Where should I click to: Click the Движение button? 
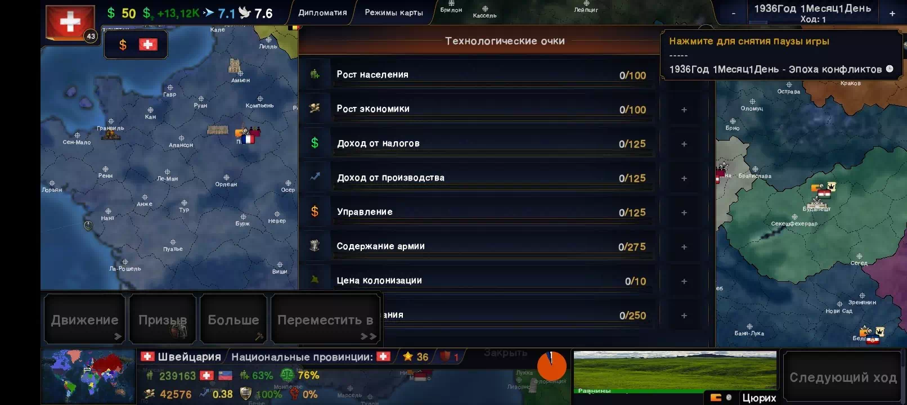[x=85, y=319]
